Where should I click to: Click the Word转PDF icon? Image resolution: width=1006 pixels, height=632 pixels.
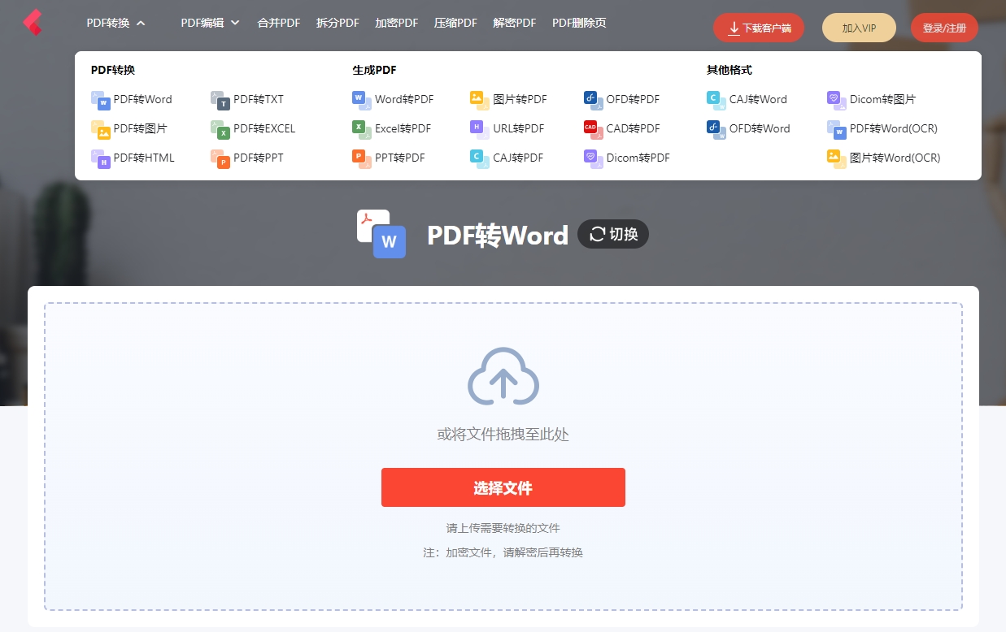(x=361, y=100)
